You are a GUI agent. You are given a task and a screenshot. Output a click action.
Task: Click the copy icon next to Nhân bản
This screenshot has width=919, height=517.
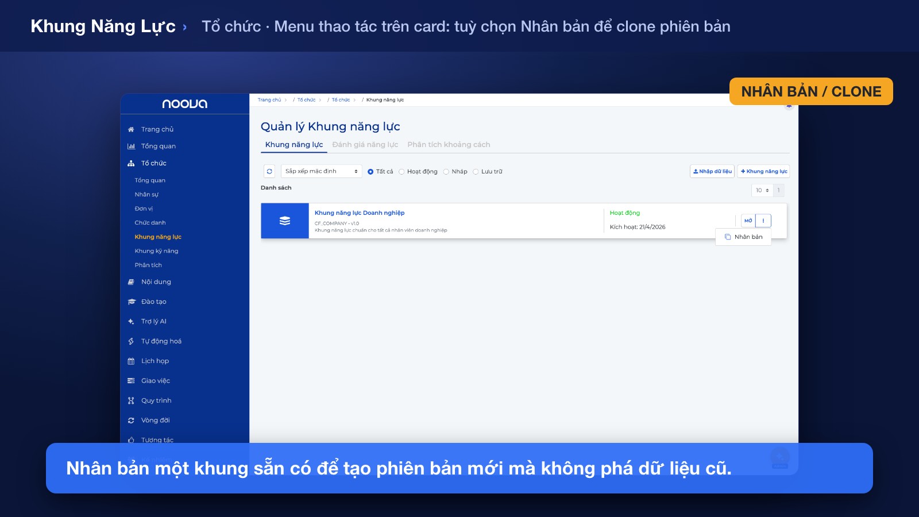[728, 237]
